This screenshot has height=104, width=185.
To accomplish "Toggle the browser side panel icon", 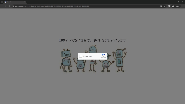I will tap(169, 6).
